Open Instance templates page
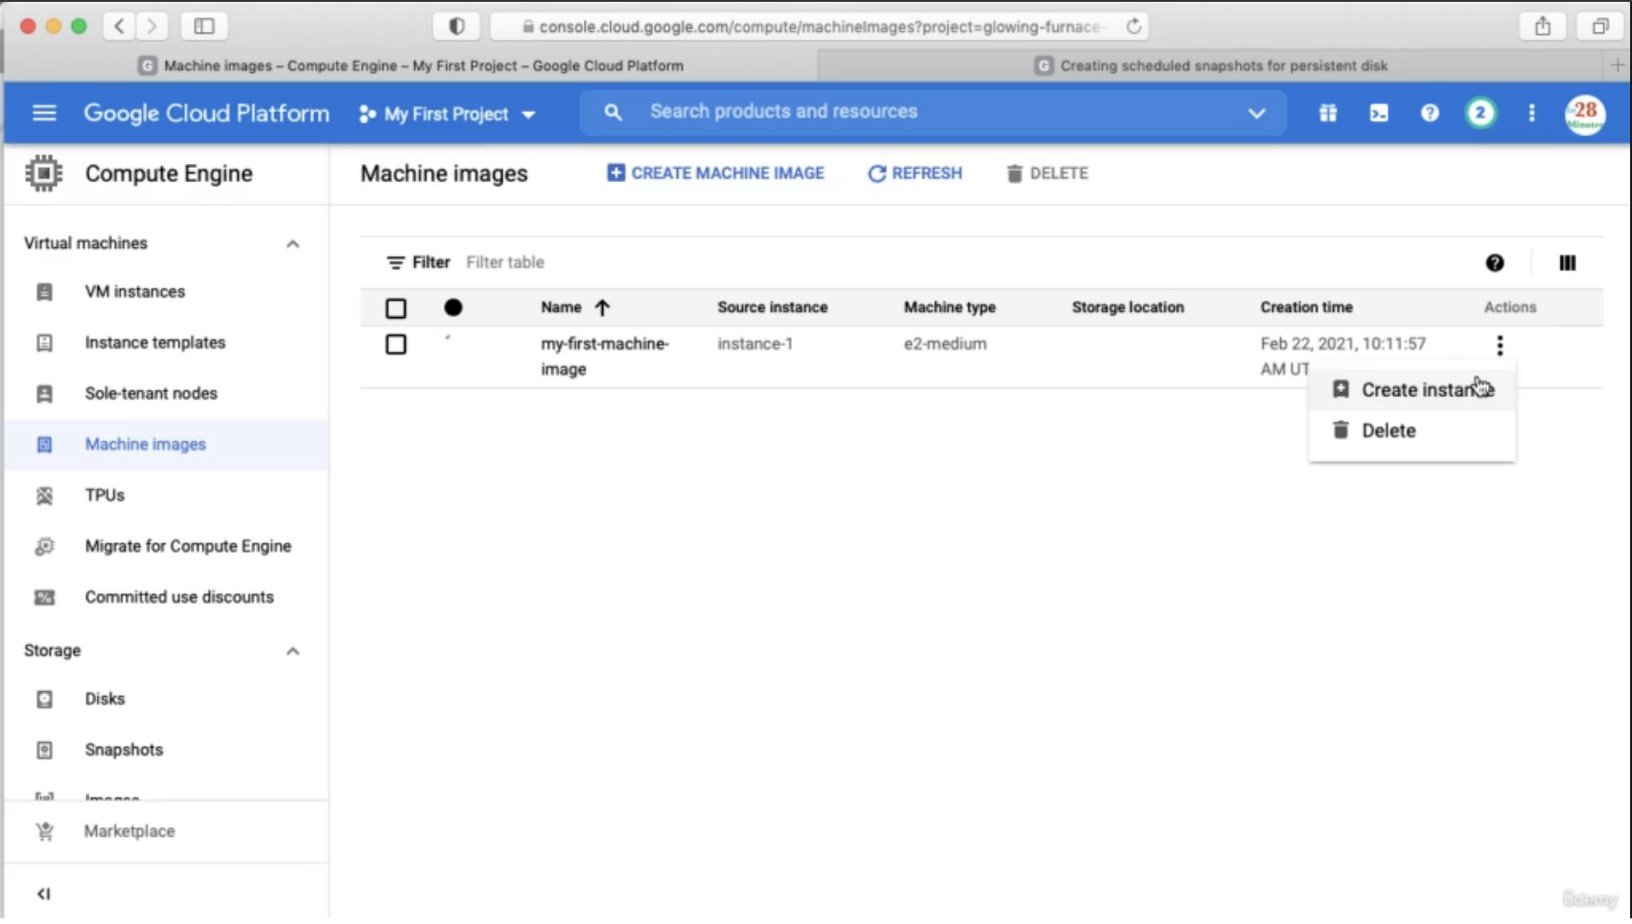This screenshot has width=1632, height=924. coord(154,342)
